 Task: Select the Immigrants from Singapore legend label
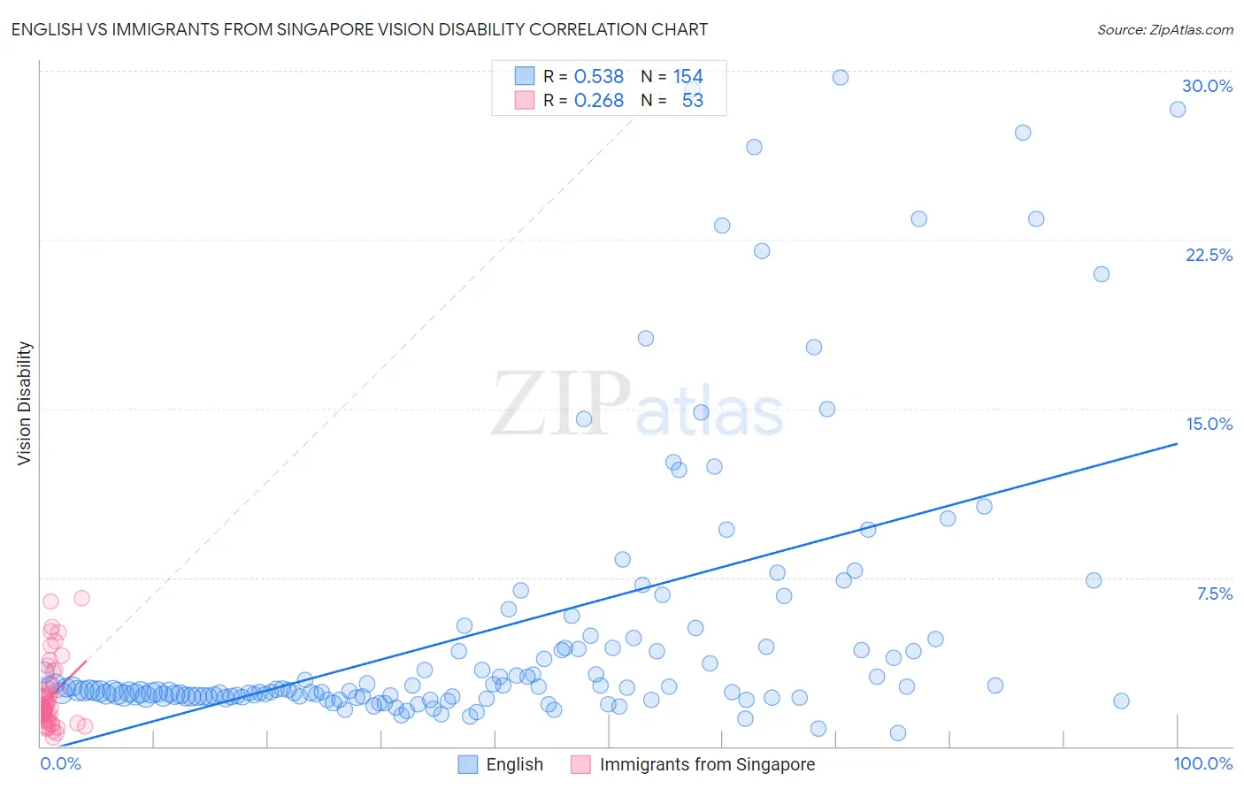click(x=708, y=764)
